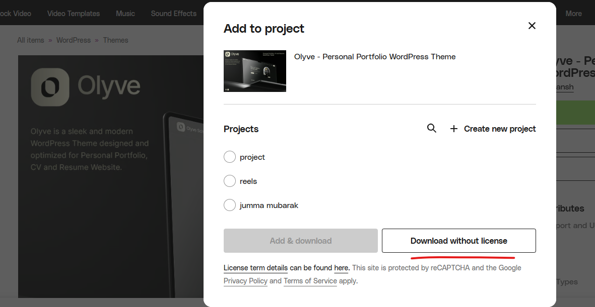Open the License term details link
This screenshot has width=595, height=307.
[x=255, y=268]
